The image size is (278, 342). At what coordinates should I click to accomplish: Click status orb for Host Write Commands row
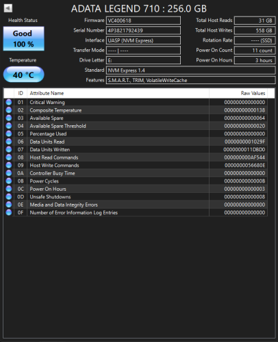click(x=9, y=166)
